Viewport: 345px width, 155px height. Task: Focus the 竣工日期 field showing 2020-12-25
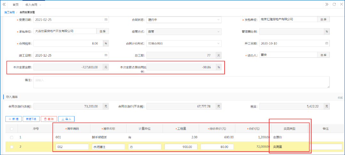[71, 55]
